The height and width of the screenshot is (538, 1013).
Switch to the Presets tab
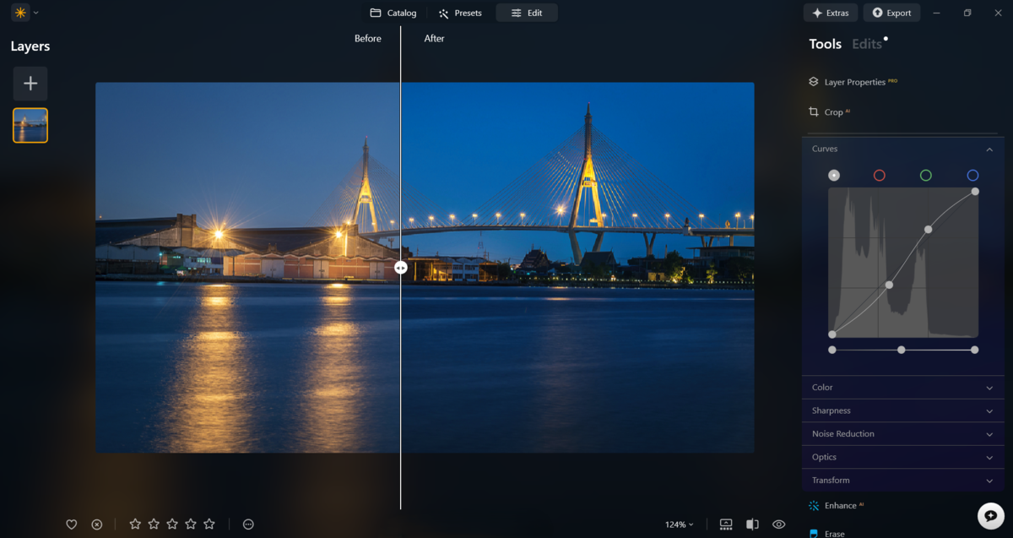click(x=459, y=13)
